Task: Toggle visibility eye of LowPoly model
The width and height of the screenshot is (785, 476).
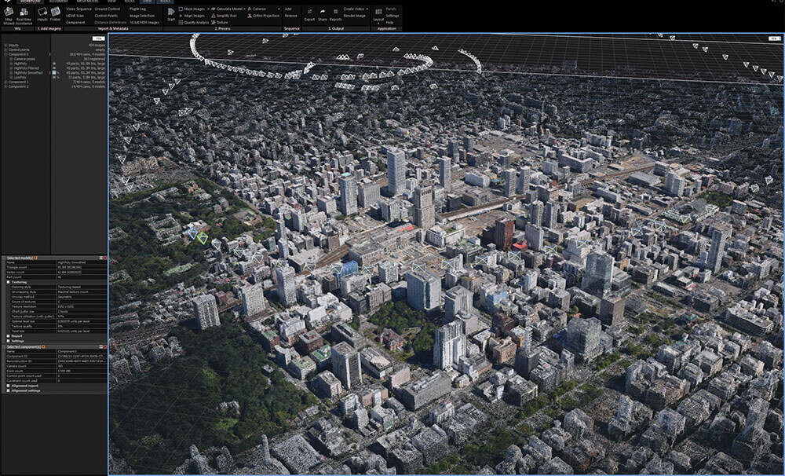Action: pos(53,77)
